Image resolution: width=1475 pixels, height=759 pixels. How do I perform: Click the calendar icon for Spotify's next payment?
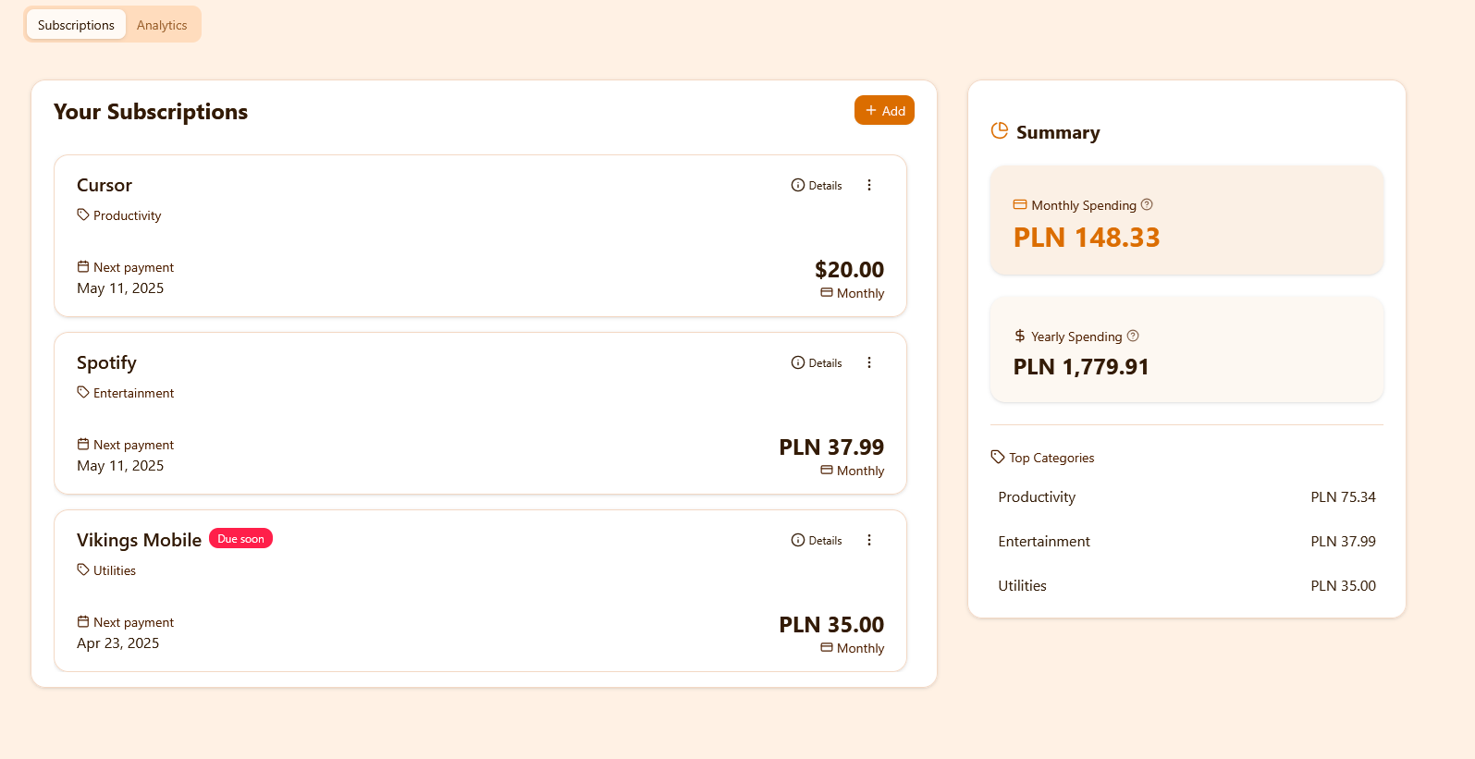[83, 444]
